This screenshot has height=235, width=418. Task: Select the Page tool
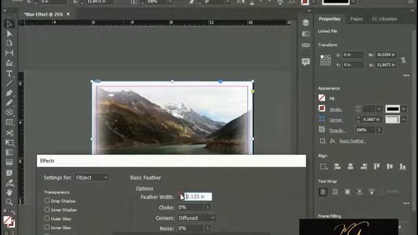[x=9, y=43]
